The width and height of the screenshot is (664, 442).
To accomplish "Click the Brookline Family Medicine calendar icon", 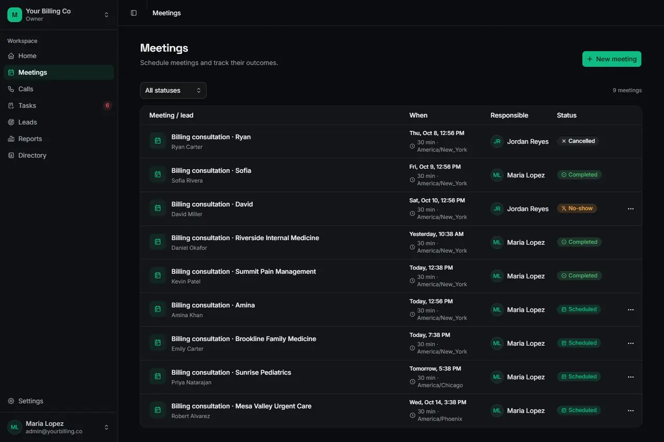I will pos(158,343).
